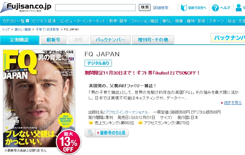Click the Fujisan.co.jp logo

click(26, 8)
